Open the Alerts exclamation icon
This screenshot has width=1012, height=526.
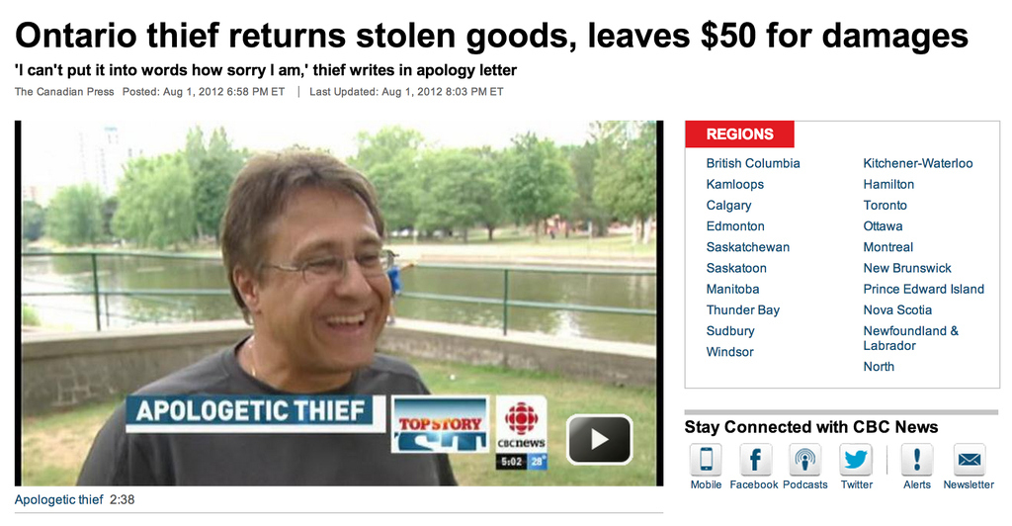[916, 459]
